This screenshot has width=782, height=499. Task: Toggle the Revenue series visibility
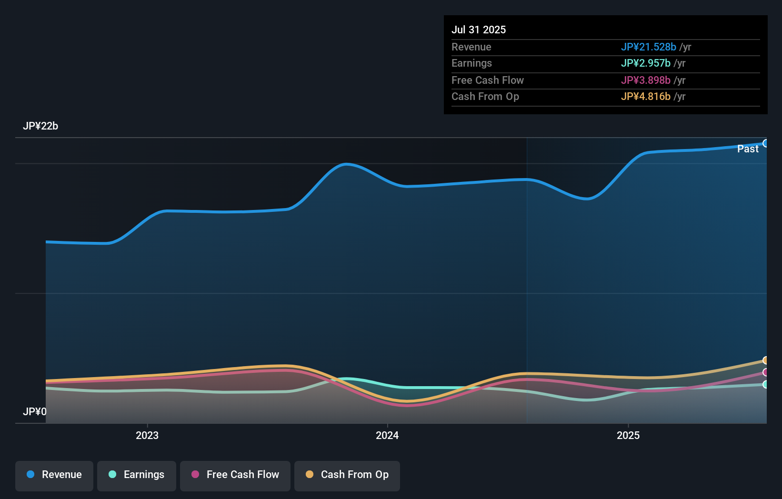(54, 476)
